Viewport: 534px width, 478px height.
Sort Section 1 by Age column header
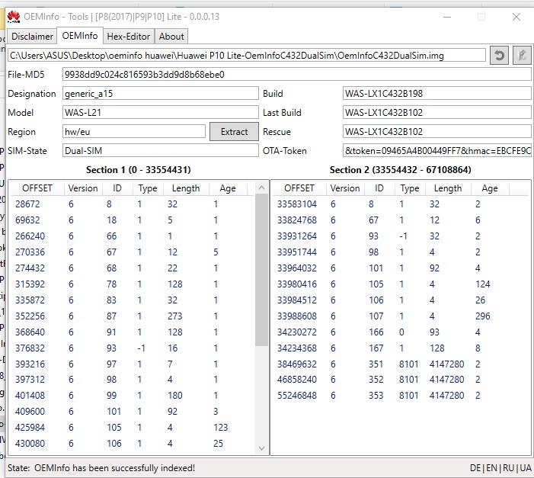pyautogui.click(x=228, y=188)
